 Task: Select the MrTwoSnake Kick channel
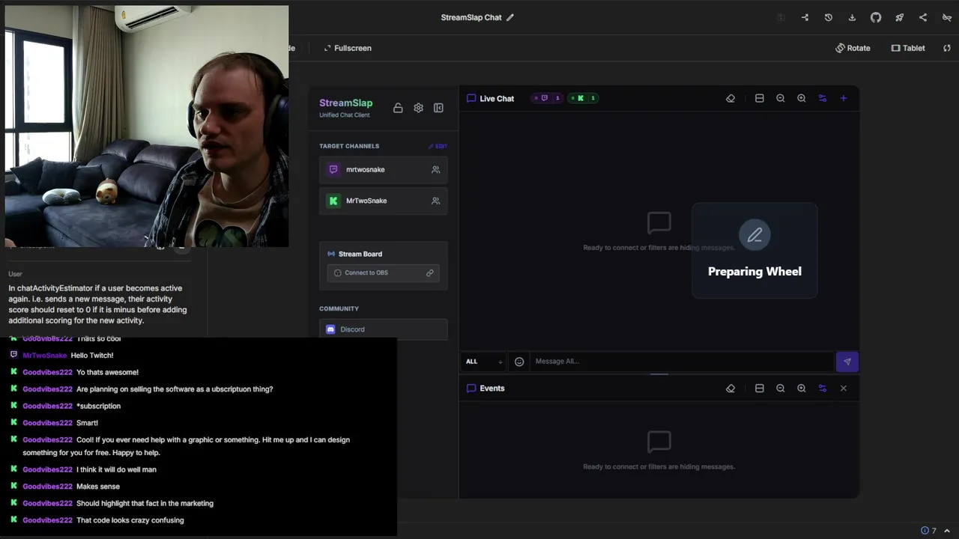pos(383,201)
